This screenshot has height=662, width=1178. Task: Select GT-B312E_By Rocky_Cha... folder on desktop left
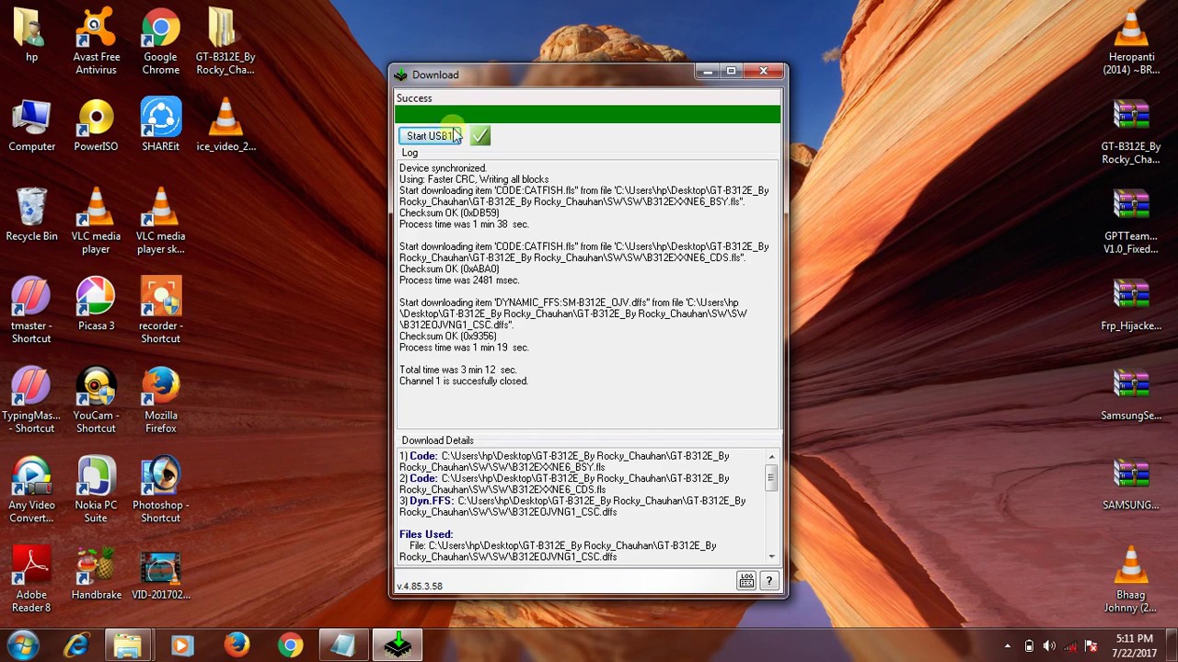(225, 42)
